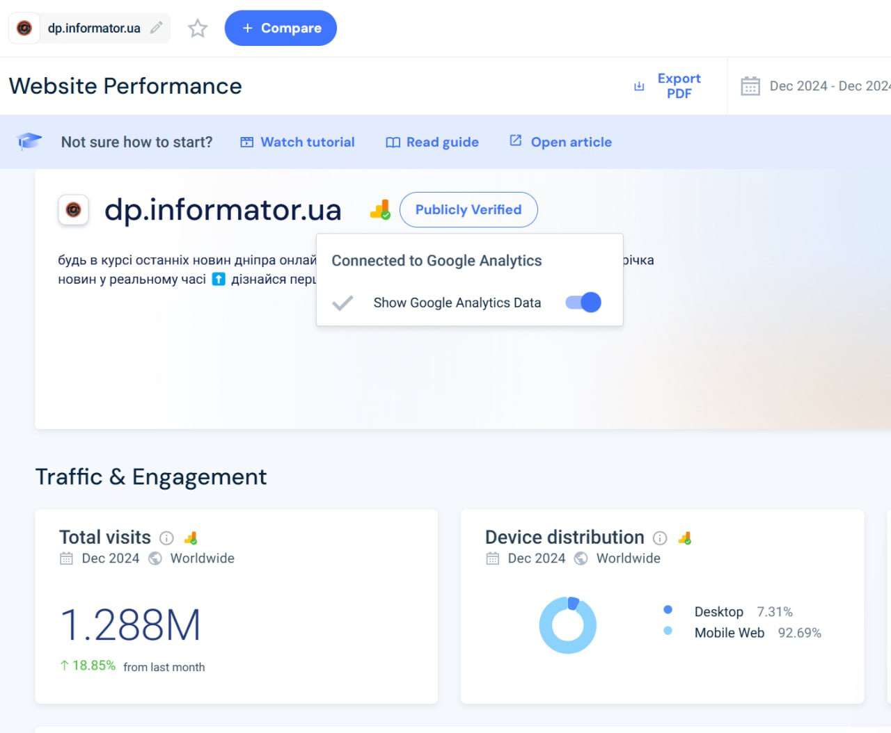891x733 pixels.
Task: Click the checkmark icon in Analytics popup
Action: click(x=342, y=303)
